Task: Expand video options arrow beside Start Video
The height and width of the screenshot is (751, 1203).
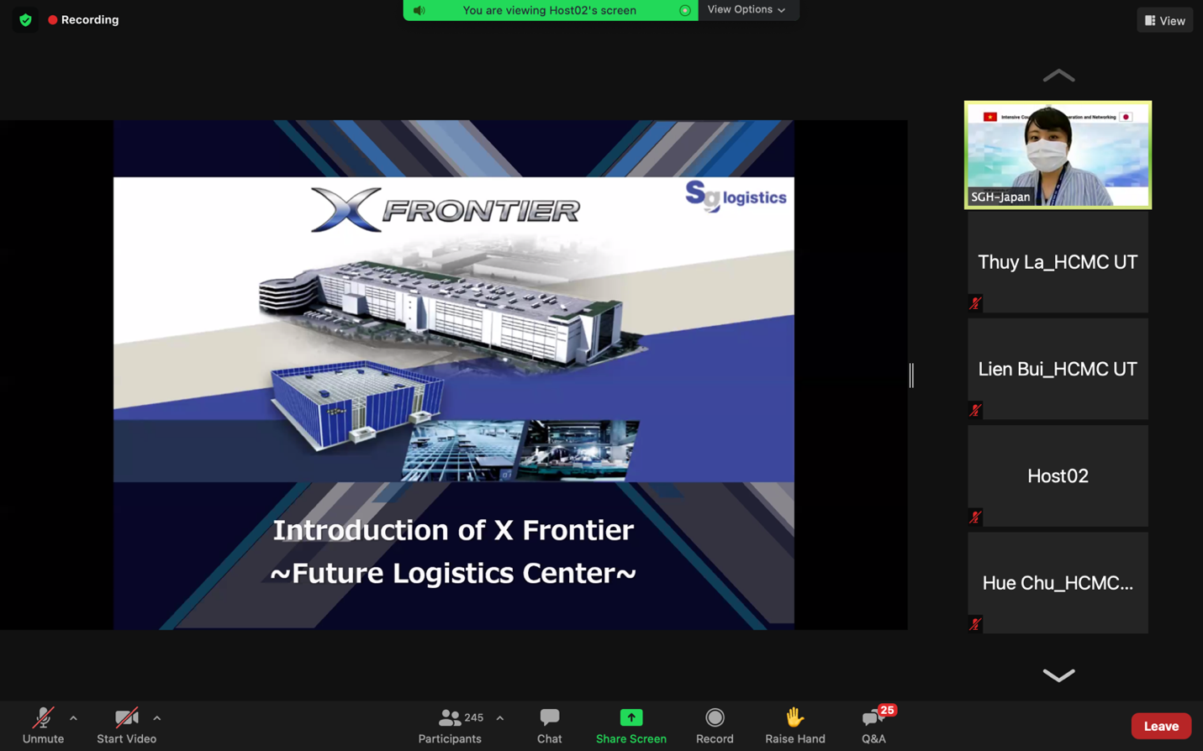Action: click(x=156, y=718)
